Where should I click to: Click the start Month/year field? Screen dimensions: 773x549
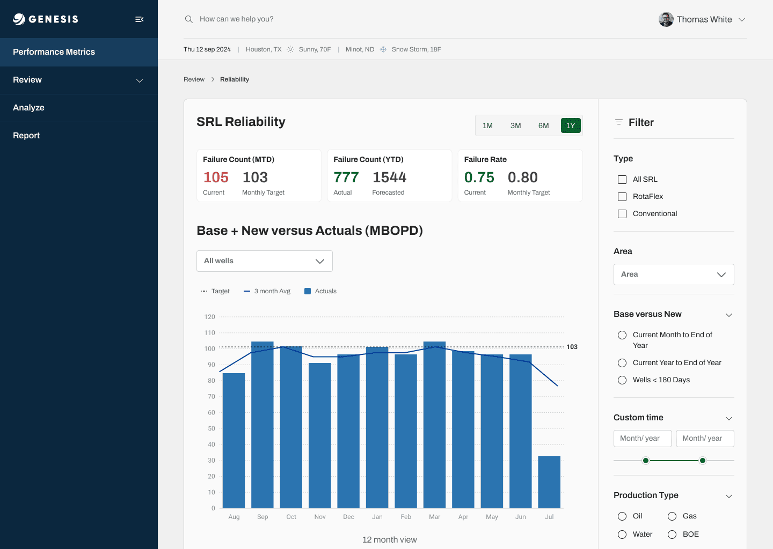pyautogui.click(x=643, y=439)
